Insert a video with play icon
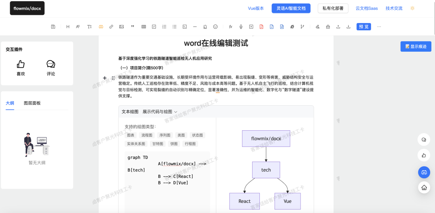This screenshot has height=213, width=435. point(251,27)
